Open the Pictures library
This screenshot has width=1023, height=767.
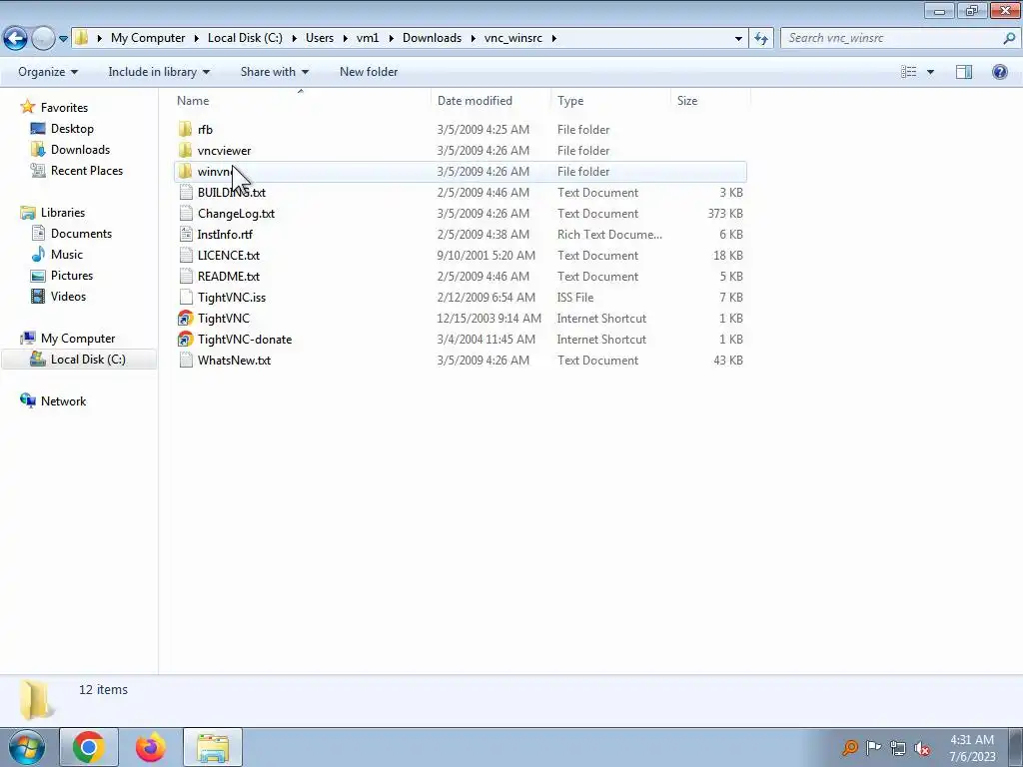coord(72,276)
